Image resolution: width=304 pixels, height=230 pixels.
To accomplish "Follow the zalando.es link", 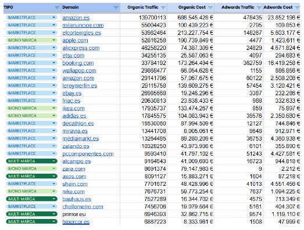I will [x=76, y=146].
